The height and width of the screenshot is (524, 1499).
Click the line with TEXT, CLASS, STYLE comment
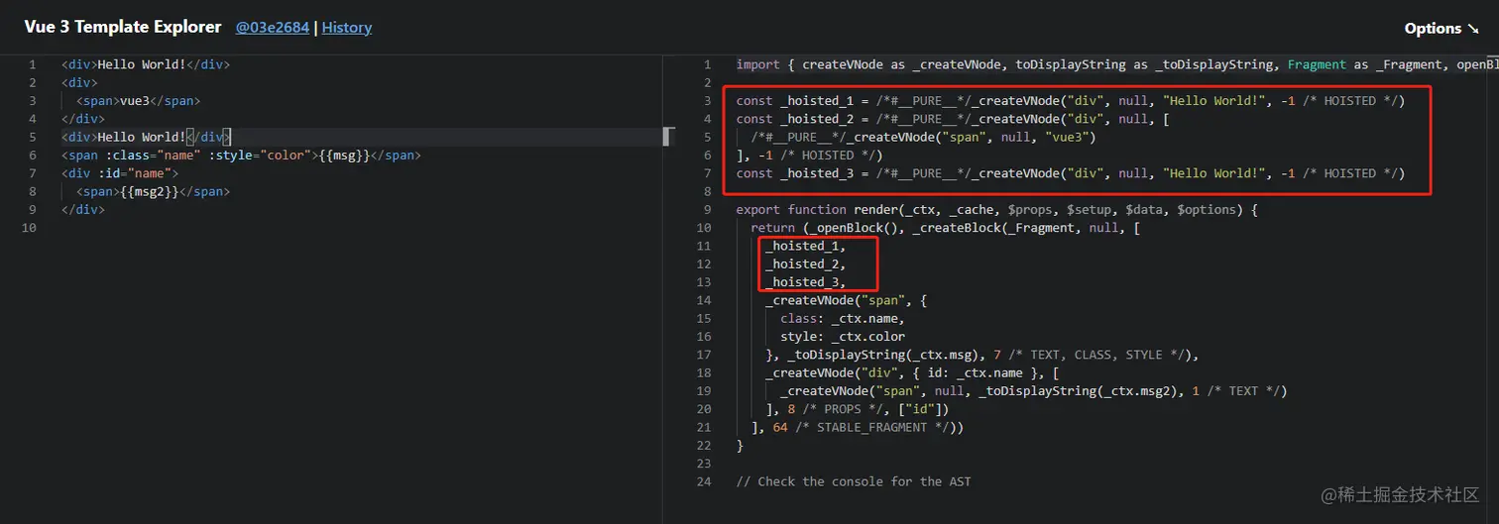pos(982,355)
